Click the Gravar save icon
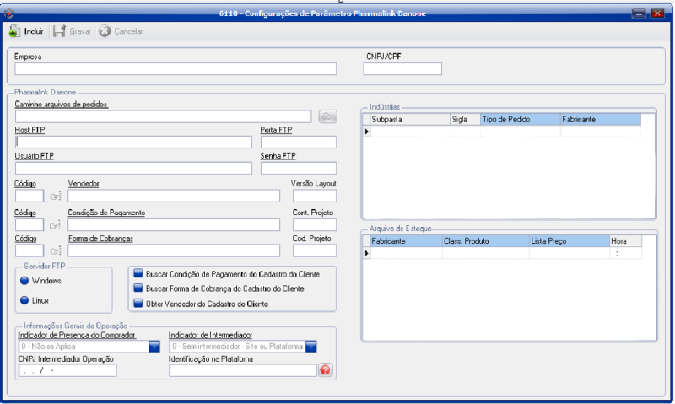 tap(59, 31)
